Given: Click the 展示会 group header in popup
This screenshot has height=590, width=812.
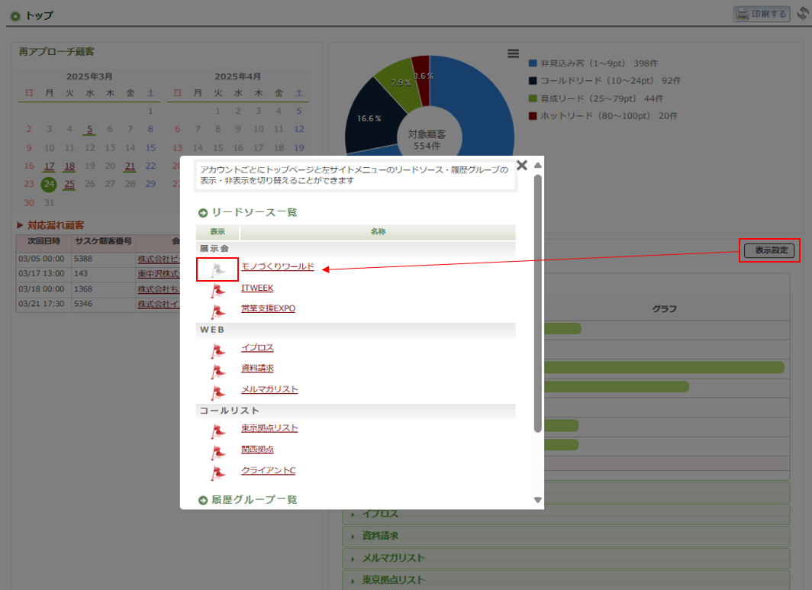Looking at the screenshot, I should tap(356, 249).
